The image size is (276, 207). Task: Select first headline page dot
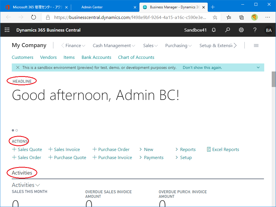13,130
